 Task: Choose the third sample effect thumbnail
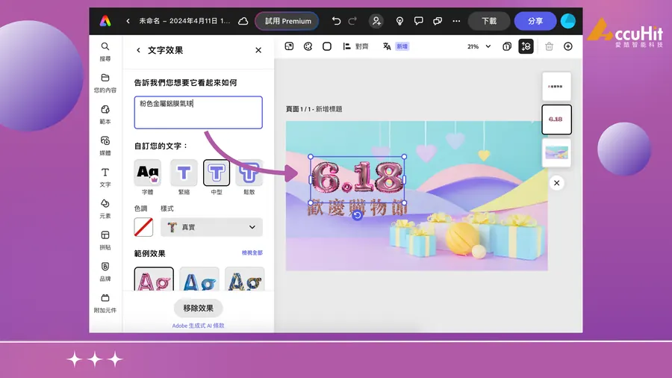245,279
